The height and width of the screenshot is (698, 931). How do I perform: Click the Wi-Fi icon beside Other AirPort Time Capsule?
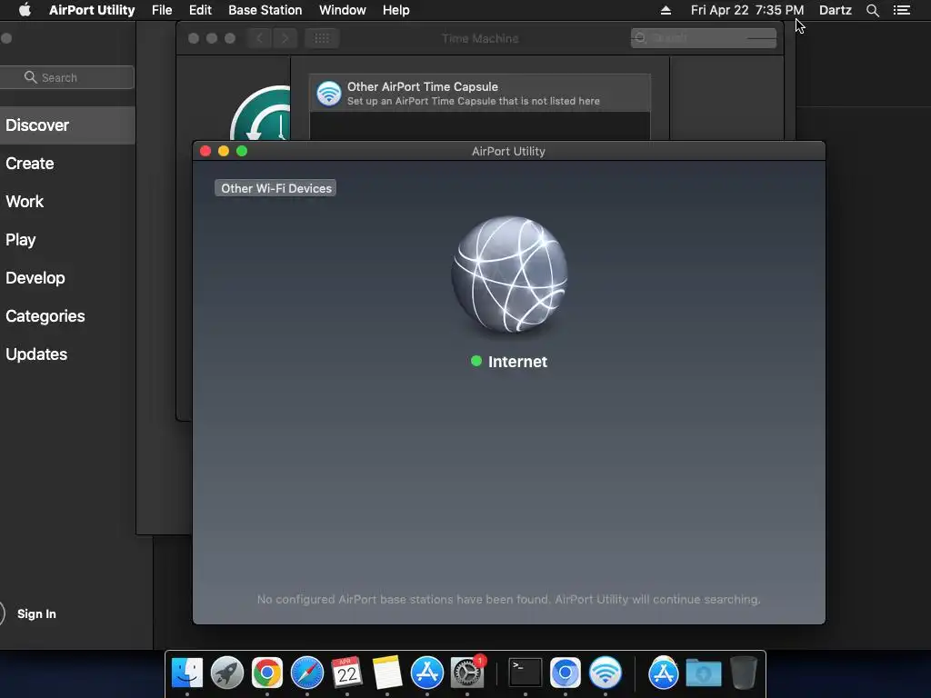(x=328, y=94)
